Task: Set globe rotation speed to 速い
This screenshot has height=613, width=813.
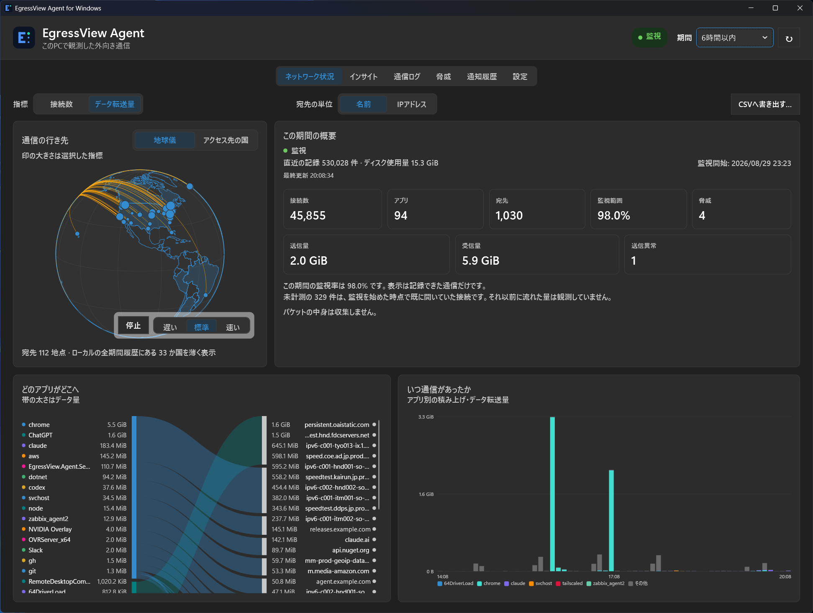Action: [x=233, y=327]
